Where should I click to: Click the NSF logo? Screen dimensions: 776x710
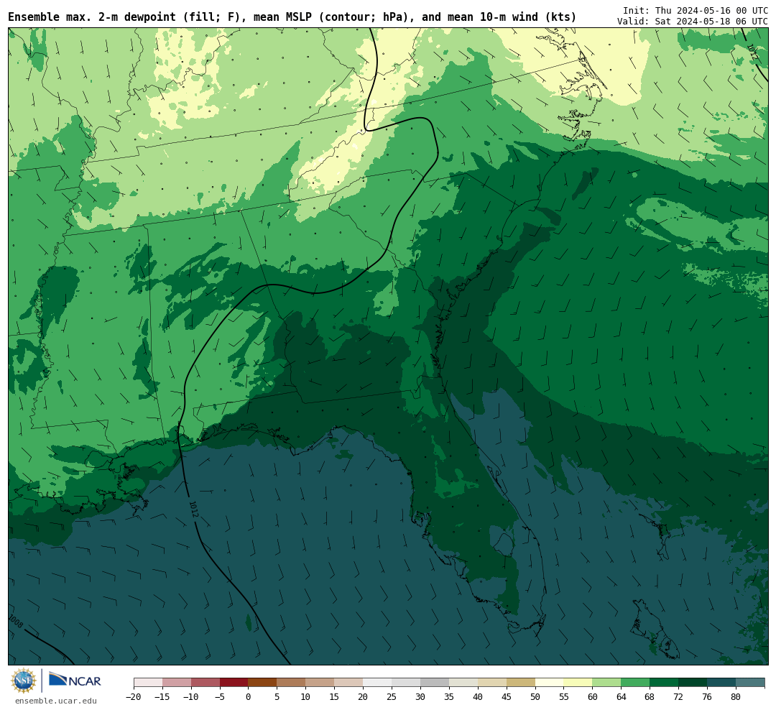point(23,681)
